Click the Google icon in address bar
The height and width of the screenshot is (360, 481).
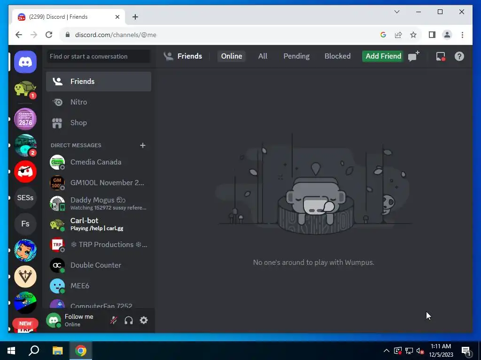coord(383,35)
